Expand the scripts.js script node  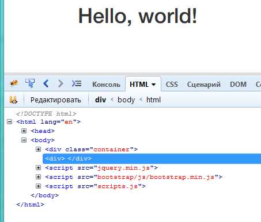(38, 186)
